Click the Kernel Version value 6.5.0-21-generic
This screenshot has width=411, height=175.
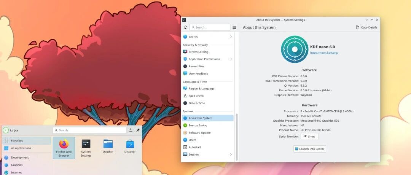pos(316,91)
